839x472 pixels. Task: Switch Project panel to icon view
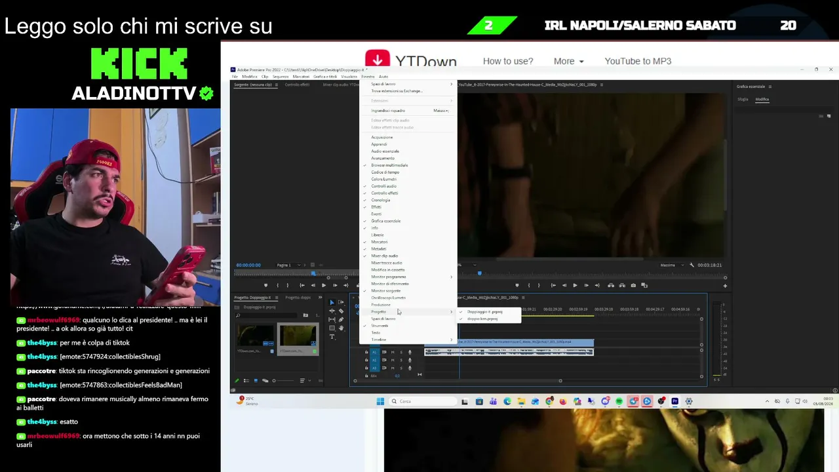pyautogui.click(x=256, y=380)
